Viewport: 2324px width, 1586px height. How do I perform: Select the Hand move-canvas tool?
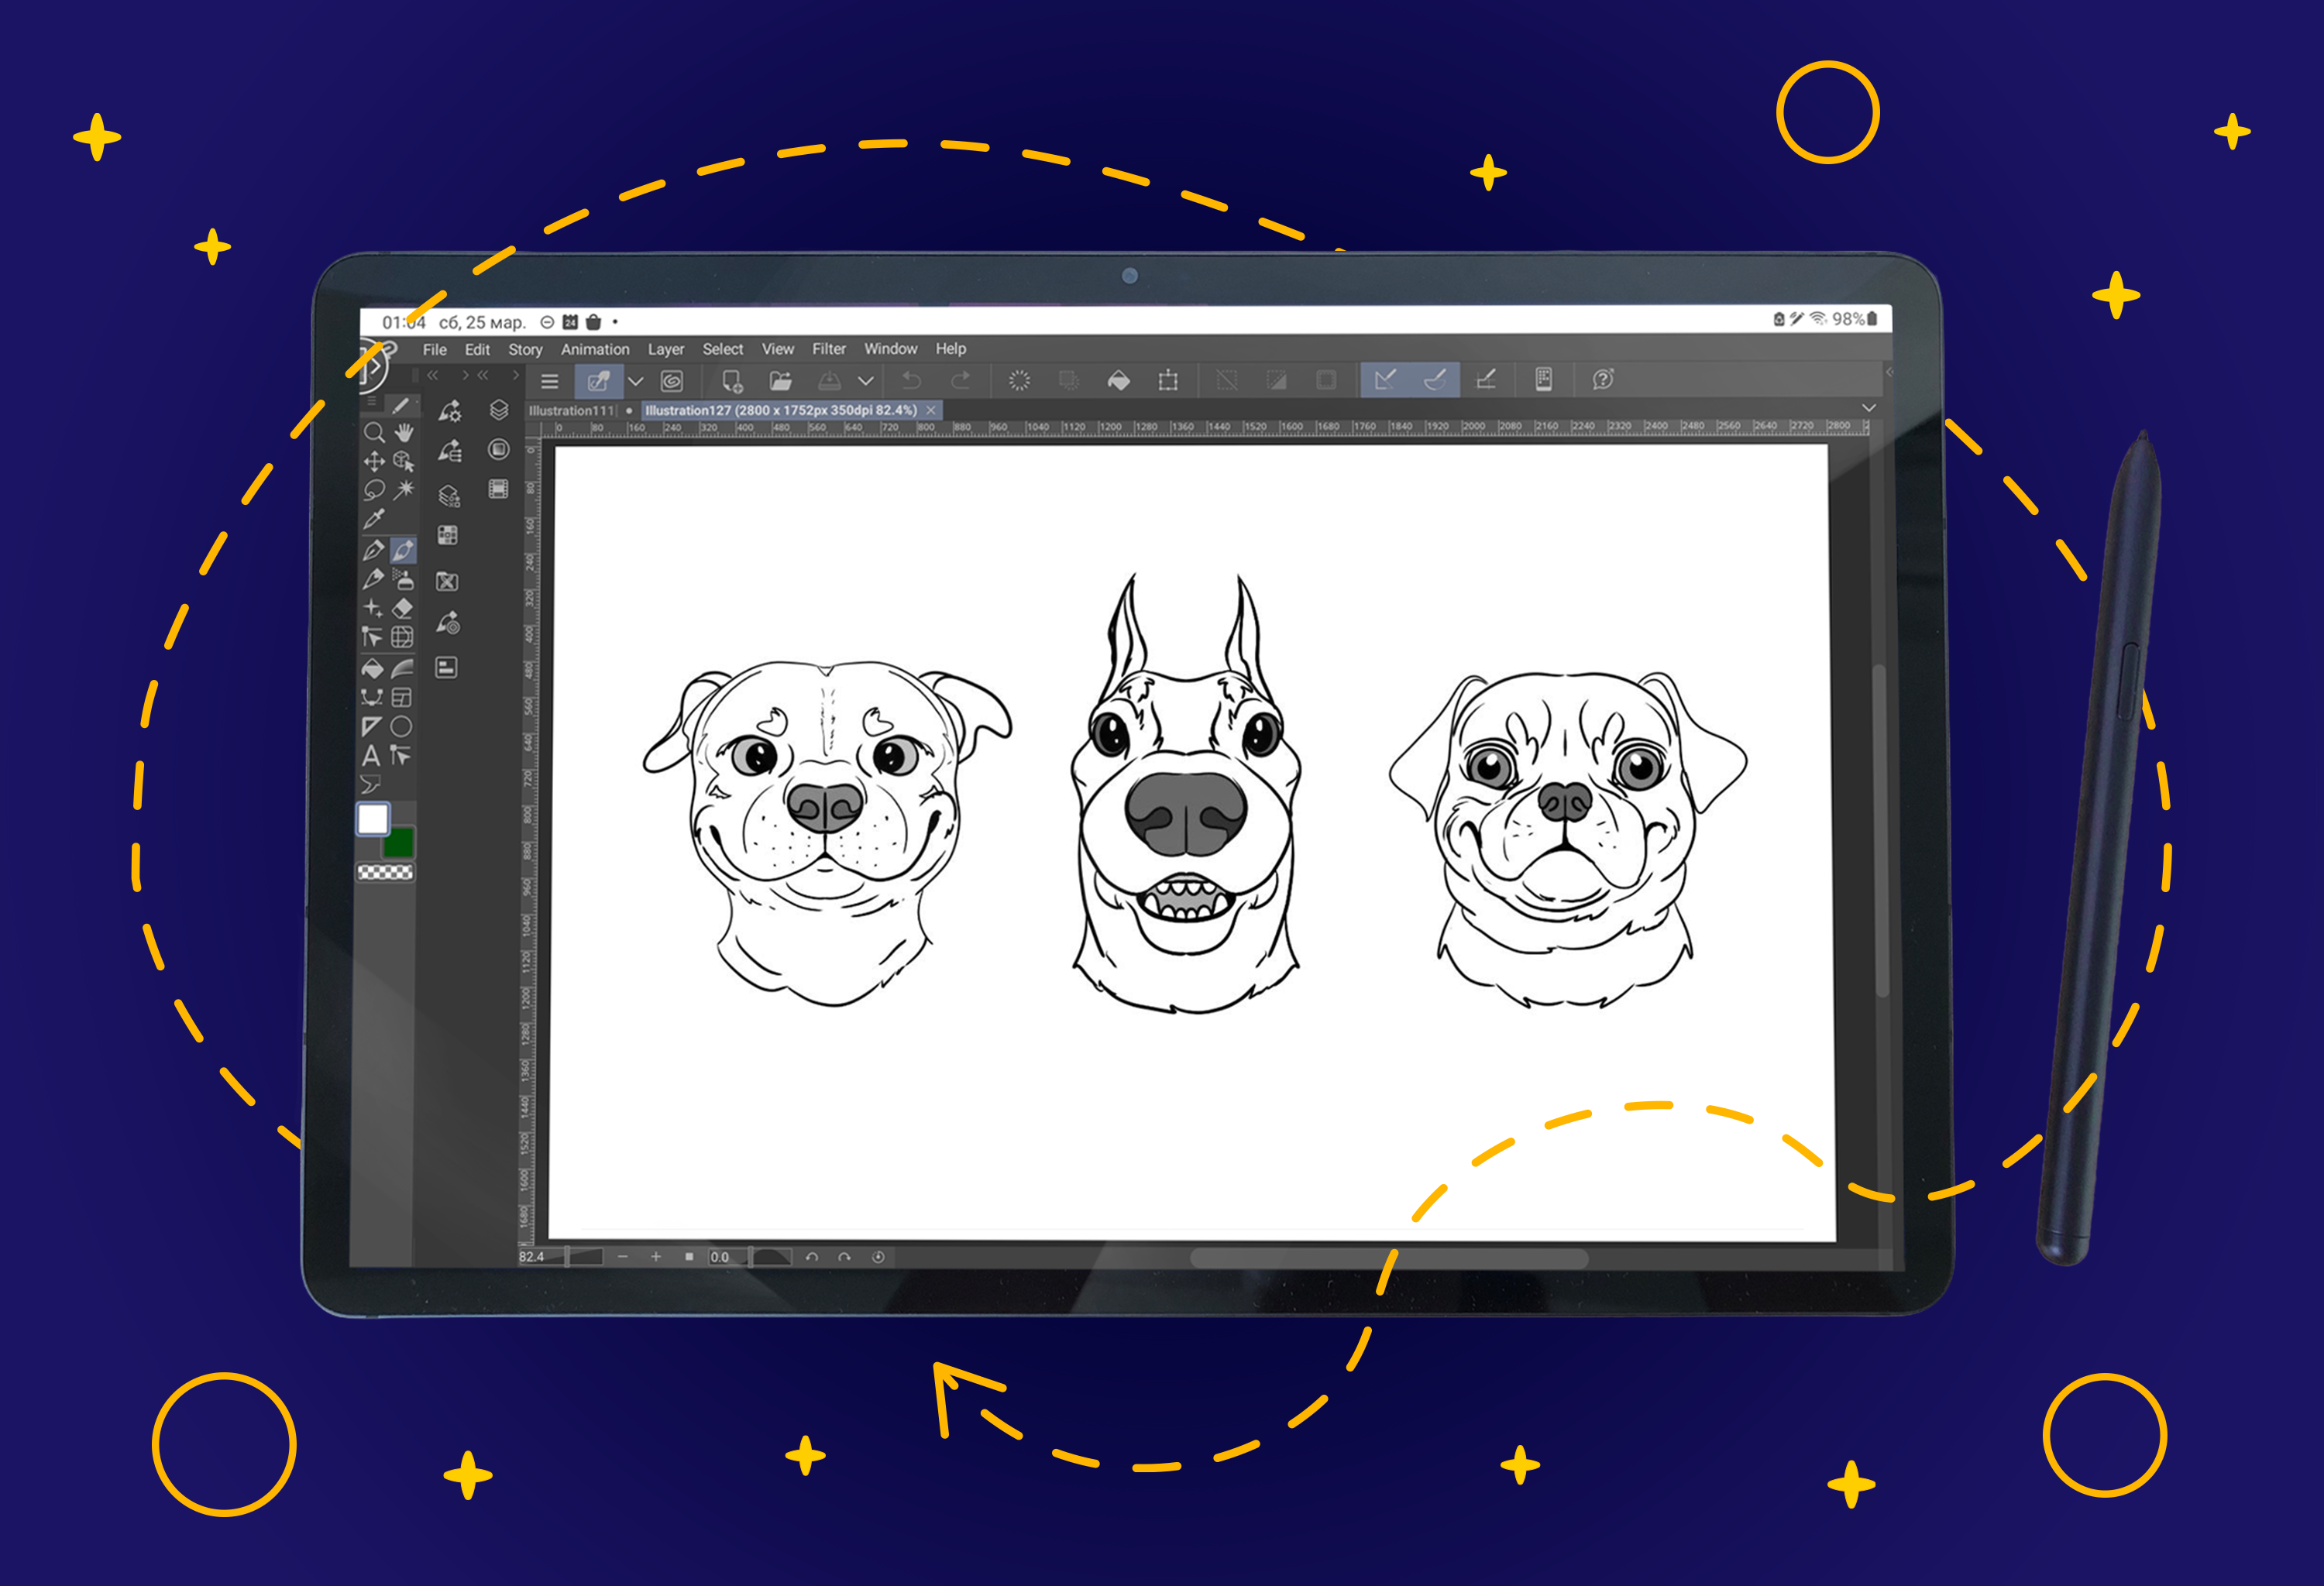(x=404, y=433)
